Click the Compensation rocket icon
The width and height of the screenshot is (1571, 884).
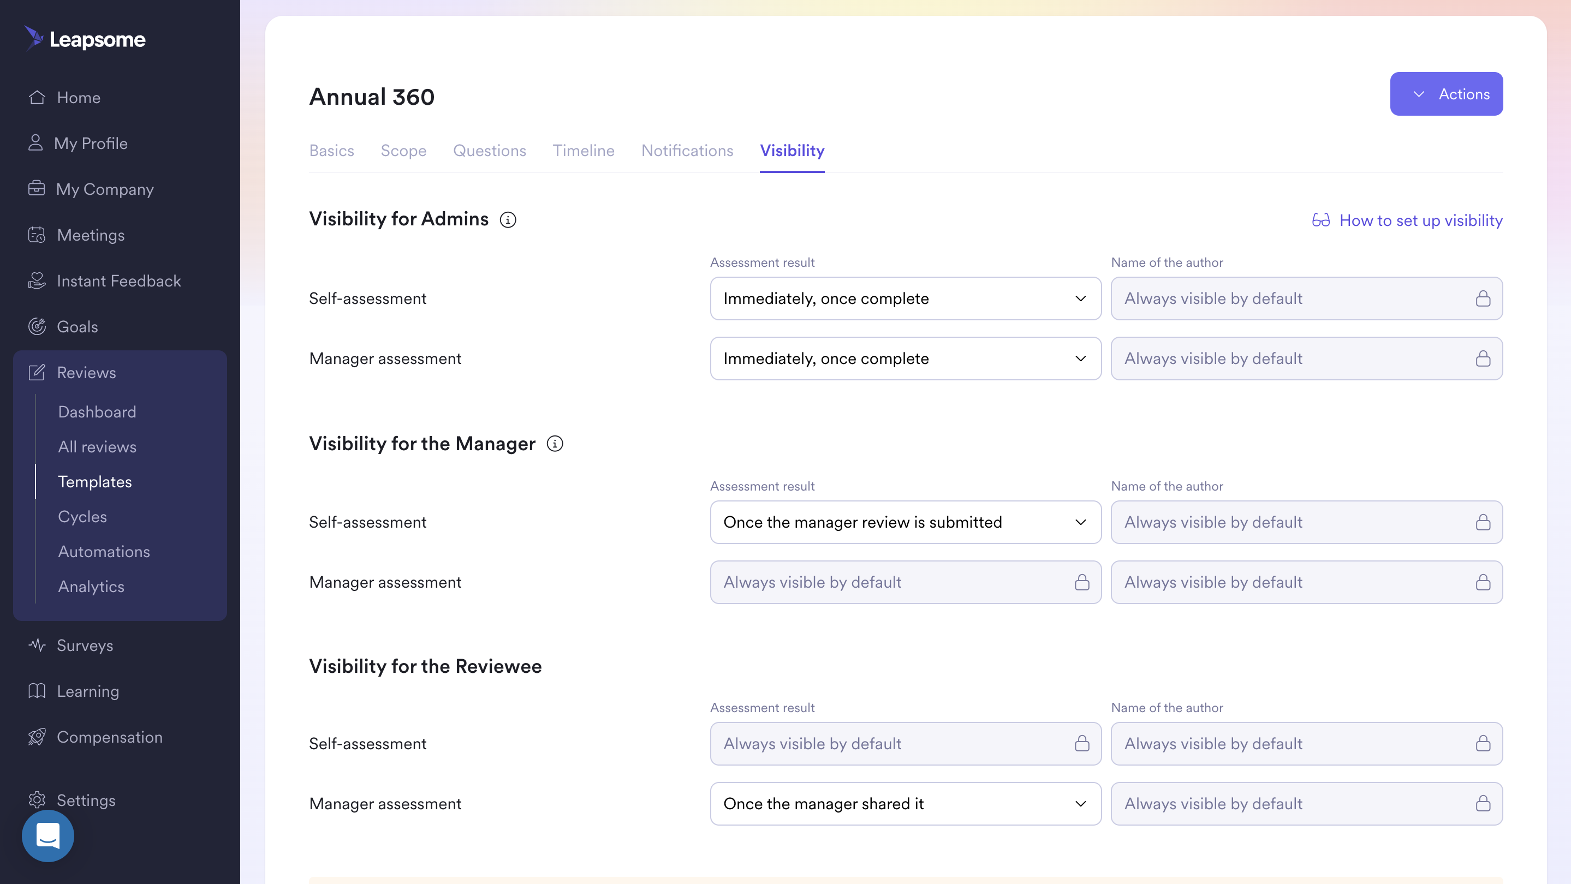point(37,737)
